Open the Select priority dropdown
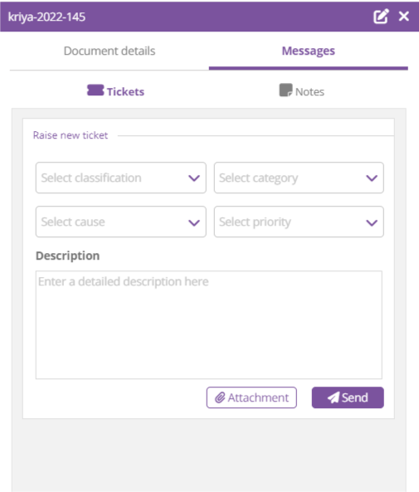 (x=299, y=222)
